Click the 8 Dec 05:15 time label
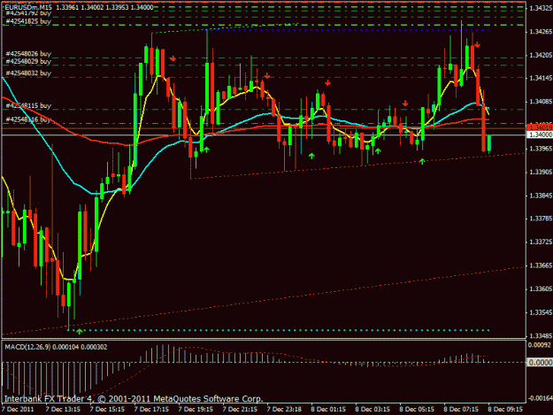Viewport: 553px width, 415px height. coord(417,410)
